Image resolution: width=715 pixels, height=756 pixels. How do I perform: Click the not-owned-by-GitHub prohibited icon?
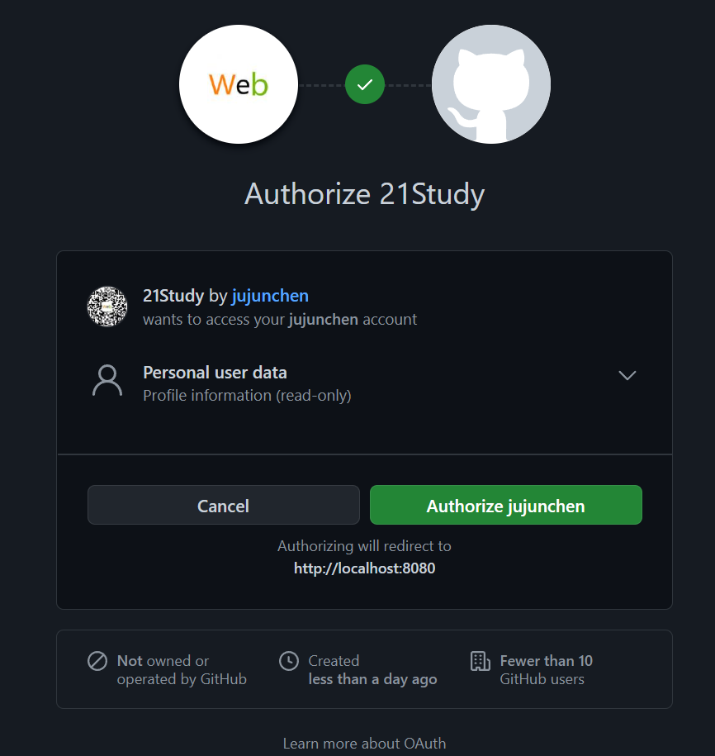[97, 661]
